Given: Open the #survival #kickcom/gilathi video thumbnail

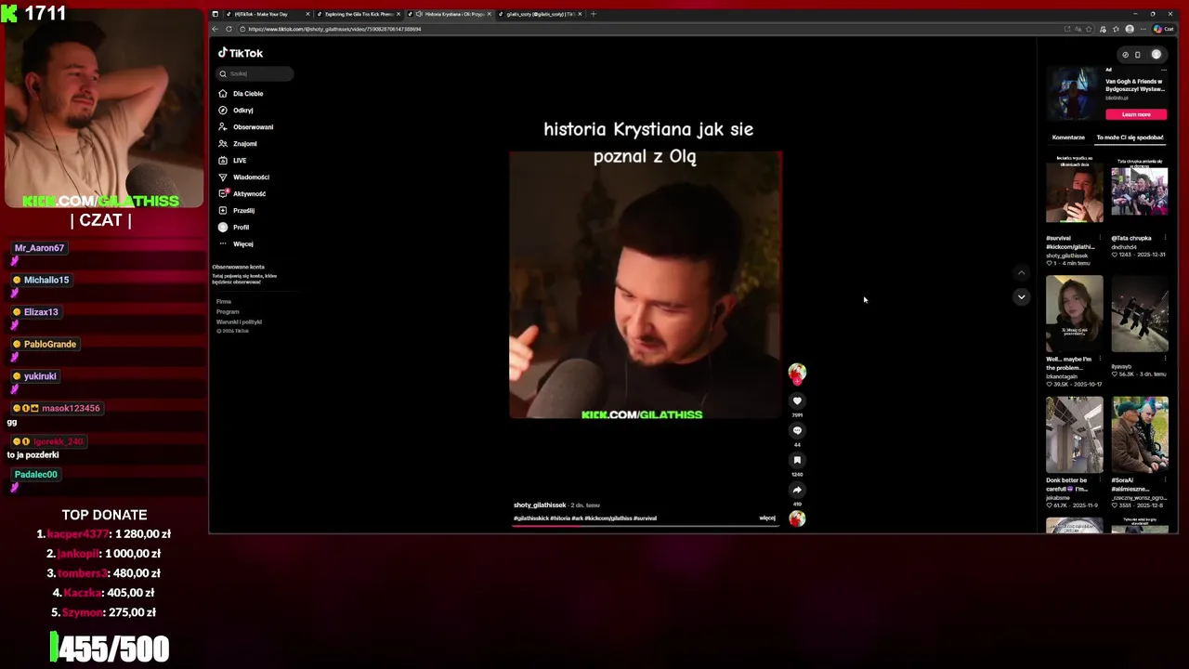Looking at the screenshot, I should tap(1075, 191).
